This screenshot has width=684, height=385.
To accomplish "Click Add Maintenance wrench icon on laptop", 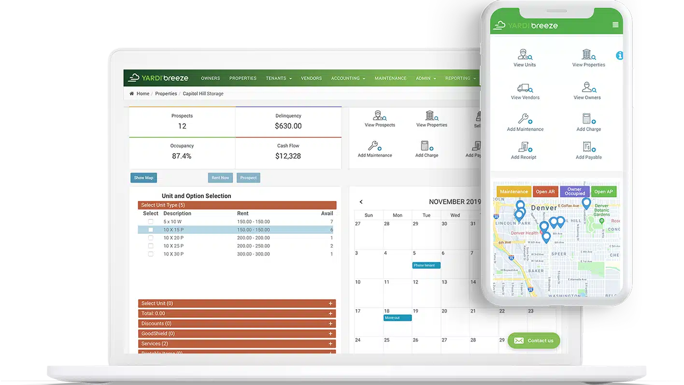I will pos(375,146).
